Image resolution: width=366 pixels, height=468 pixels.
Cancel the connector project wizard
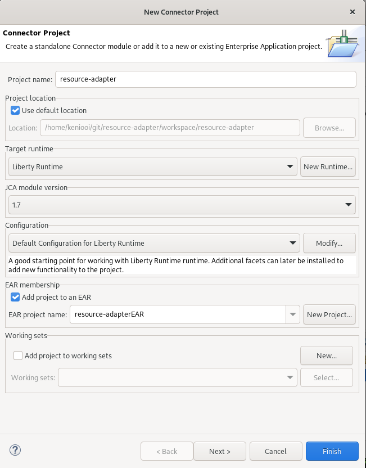(x=275, y=451)
